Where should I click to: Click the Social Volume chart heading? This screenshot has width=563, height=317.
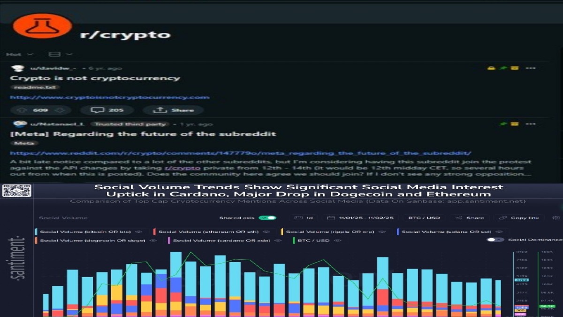click(63, 218)
